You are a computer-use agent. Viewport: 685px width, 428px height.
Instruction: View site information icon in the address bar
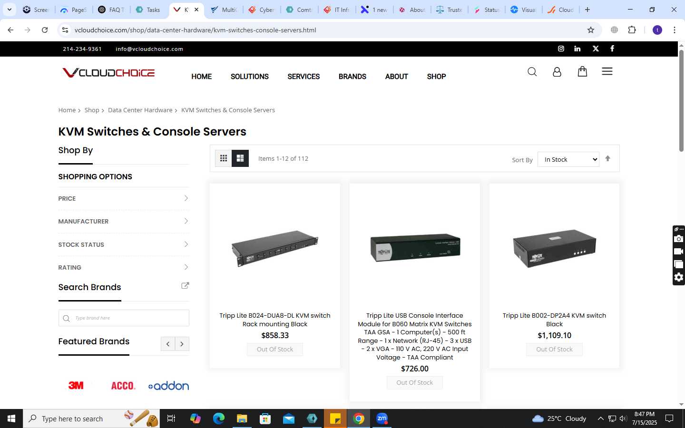65,30
